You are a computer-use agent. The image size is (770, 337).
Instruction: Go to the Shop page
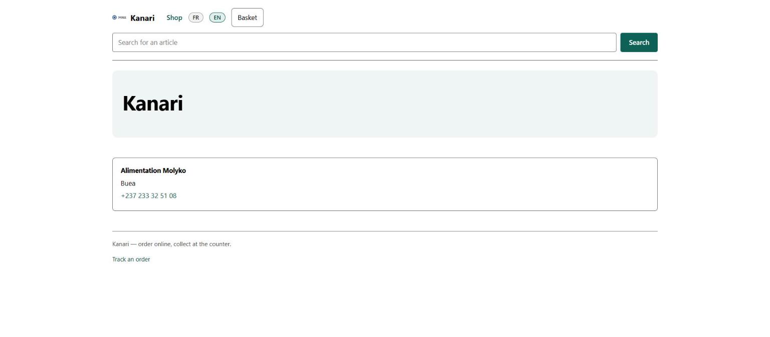[x=174, y=17]
